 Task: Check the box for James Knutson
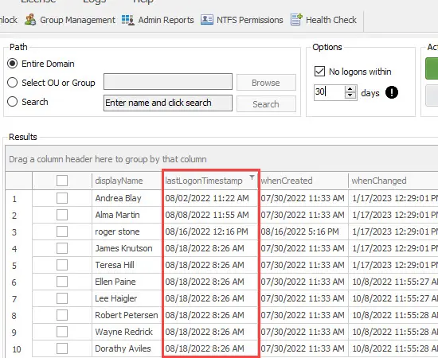62,248
